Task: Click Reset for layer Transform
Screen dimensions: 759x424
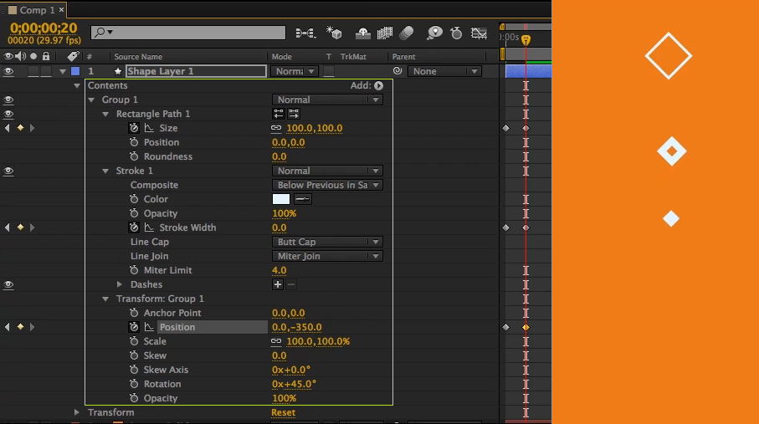Action: coord(283,412)
